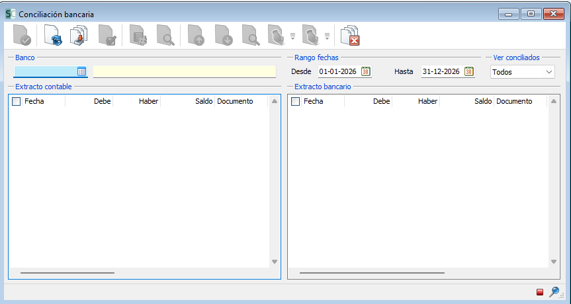
Task: Click the up scroll arrow in Extracto bancario
Action: (554, 101)
